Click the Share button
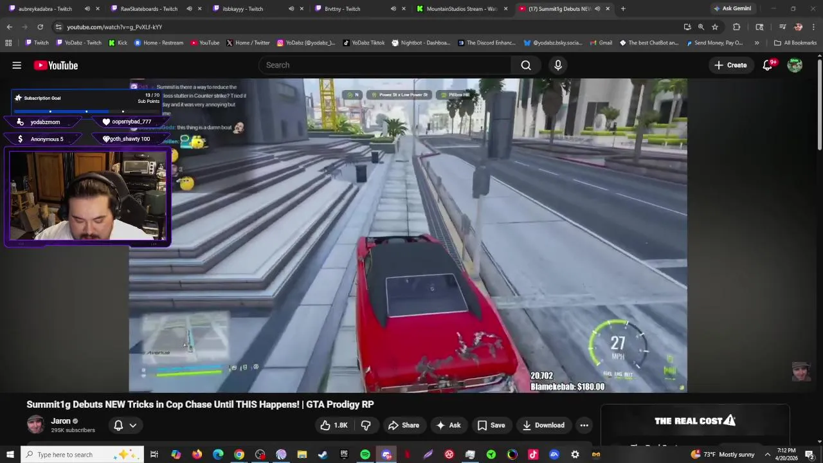The height and width of the screenshot is (463, 823). 404,425
